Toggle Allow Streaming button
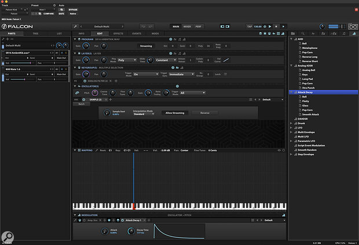The width and height of the screenshot is (359, 245). pos(175,113)
